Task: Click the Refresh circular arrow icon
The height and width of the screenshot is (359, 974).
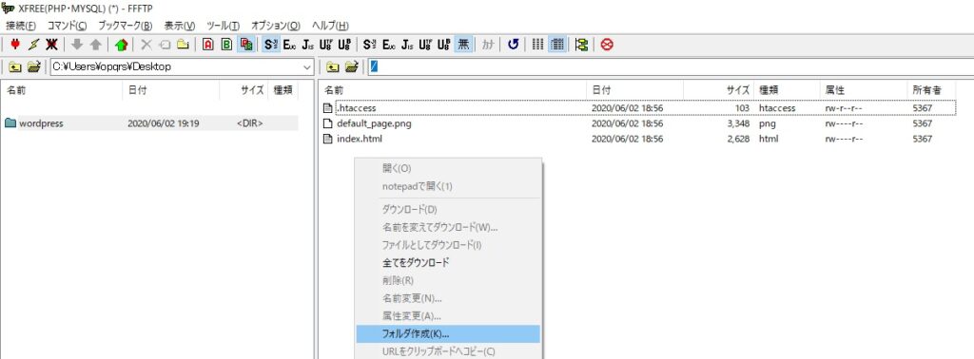Action: (513, 45)
